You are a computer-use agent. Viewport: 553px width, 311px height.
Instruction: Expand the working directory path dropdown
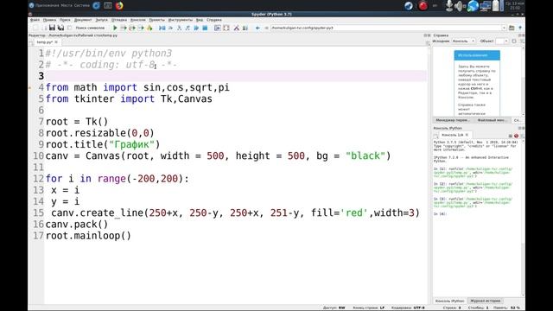504,28
